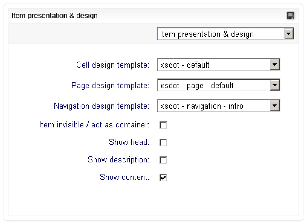Click the arrow button beside xsdot - navigation - intro
This screenshot has height=224, width=307.
[275, 106]
